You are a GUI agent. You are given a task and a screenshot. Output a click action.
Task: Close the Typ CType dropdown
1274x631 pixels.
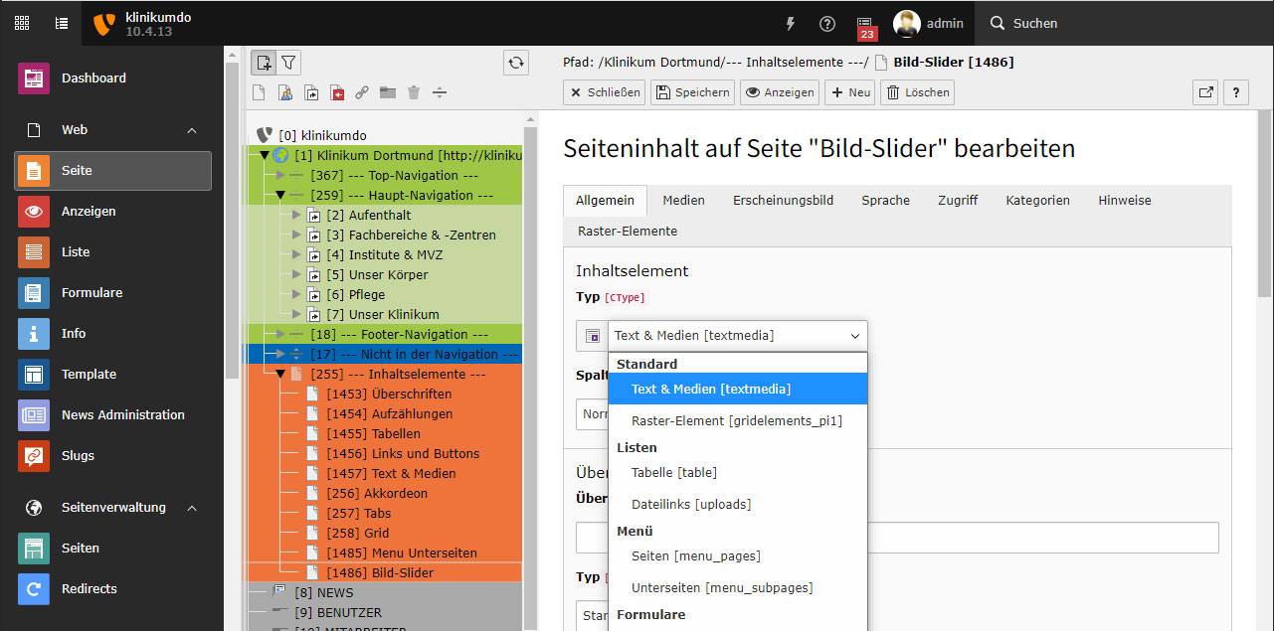(x=737, y=336)
